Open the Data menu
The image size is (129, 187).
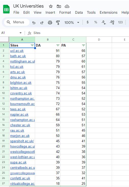(x=79, y=12)
